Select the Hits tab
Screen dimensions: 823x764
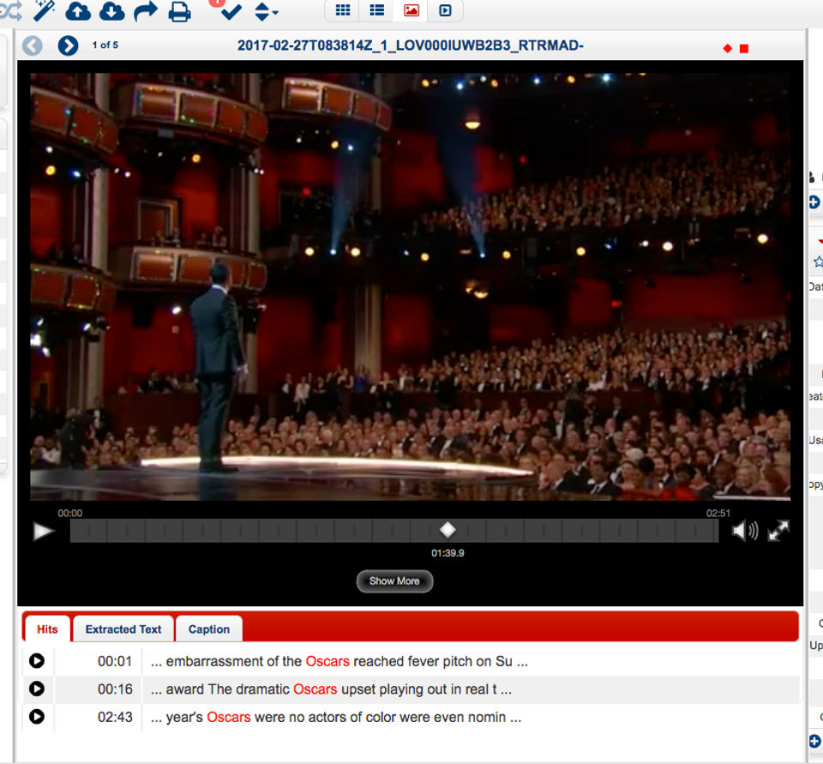(x=47, y=629)
